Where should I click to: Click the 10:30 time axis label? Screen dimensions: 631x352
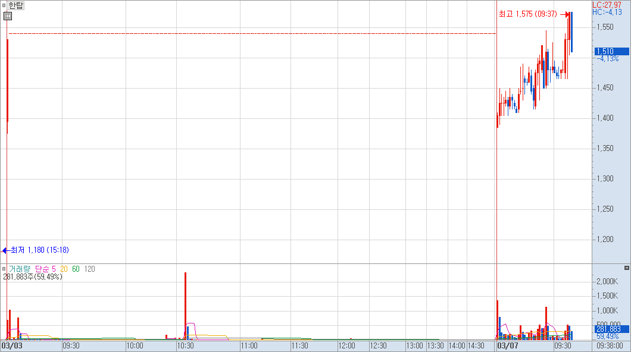(186, 345)
